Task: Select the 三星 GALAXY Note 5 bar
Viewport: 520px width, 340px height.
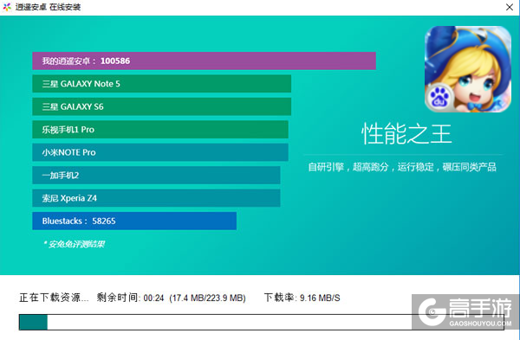Action: tap(161, 84)
